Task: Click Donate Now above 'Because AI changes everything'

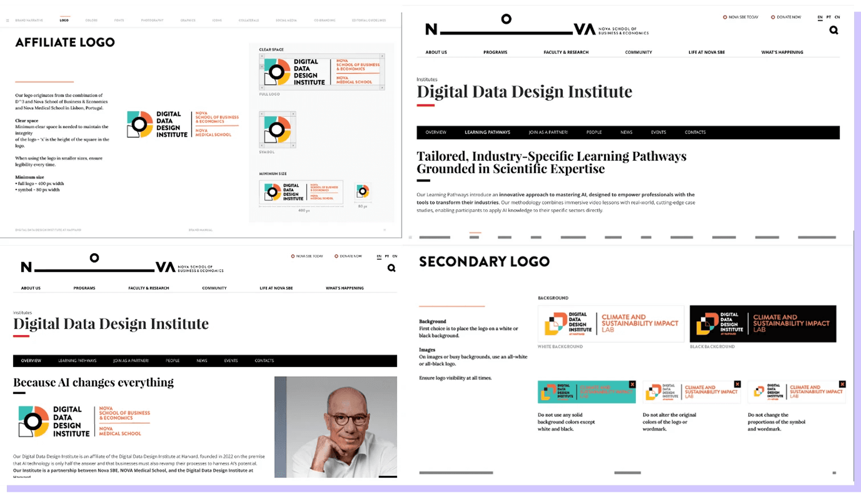Action: click(x=348, y=256)
